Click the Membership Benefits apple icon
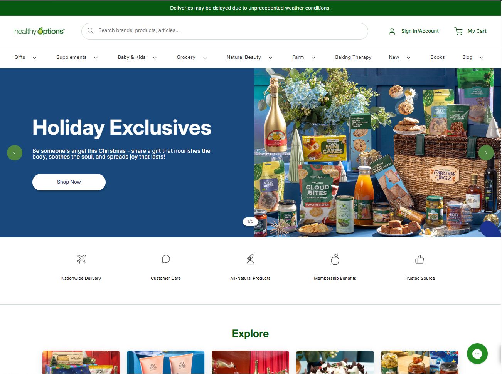This screenshot has width=502, height=374. [335, 259]
